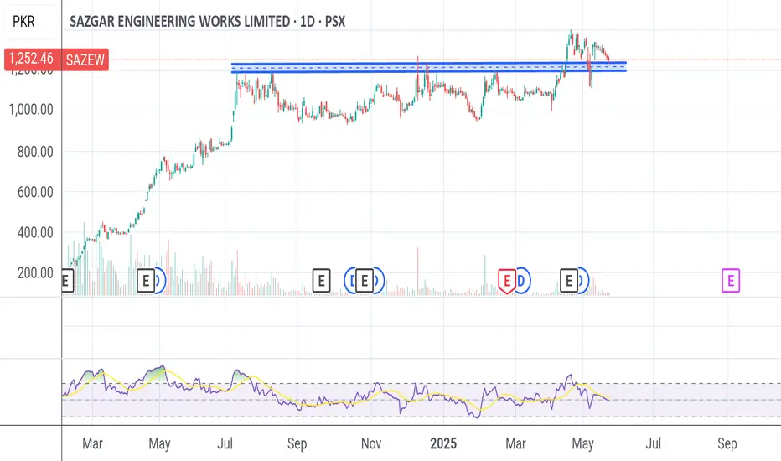Click the 1,000.00 price axis label

click(x=31, y=110)
